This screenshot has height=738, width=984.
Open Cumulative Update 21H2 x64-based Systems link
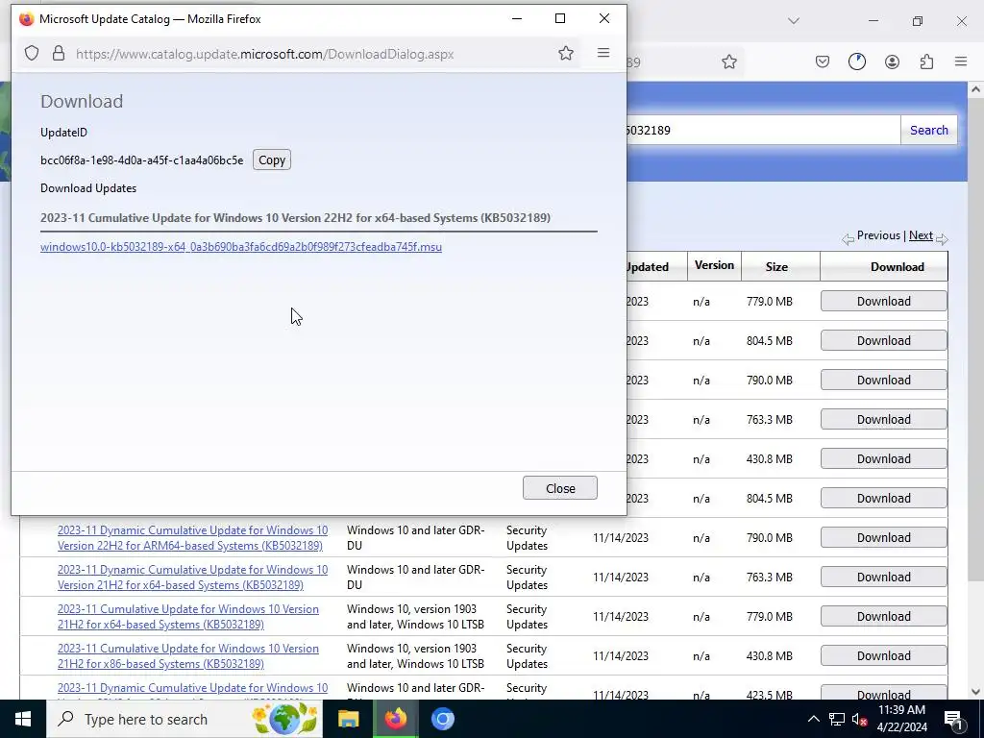point(187,616)
